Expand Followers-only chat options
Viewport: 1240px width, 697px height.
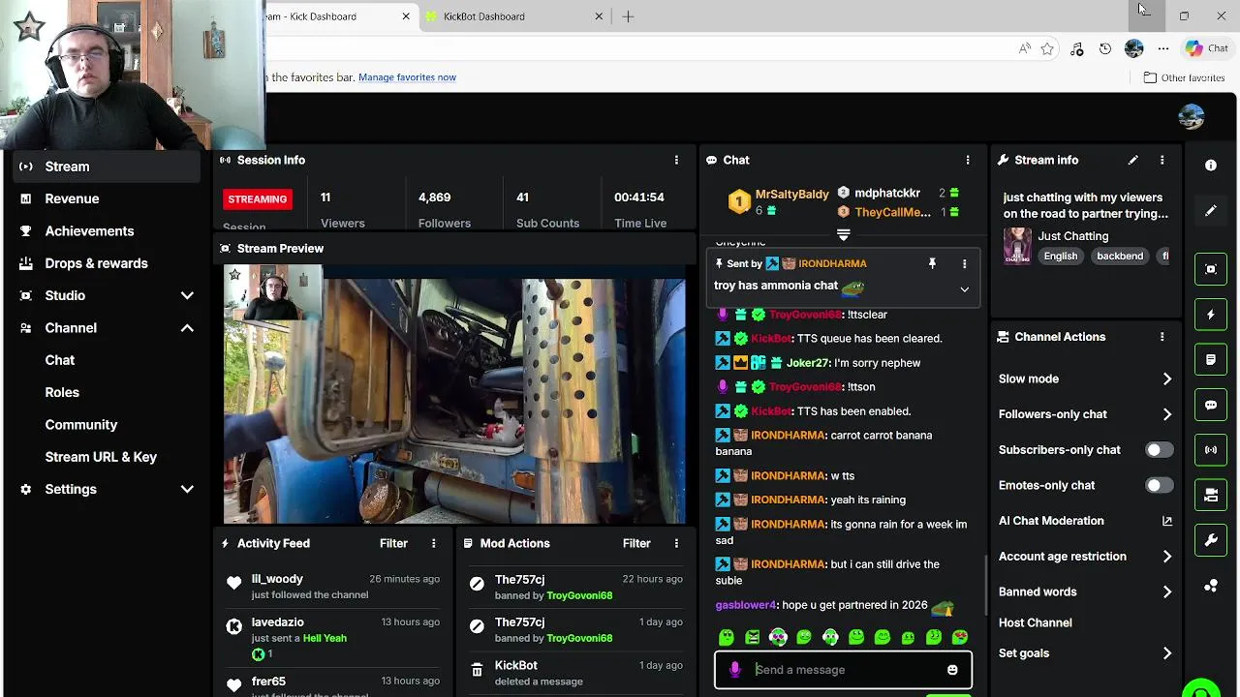[1166, 414]
